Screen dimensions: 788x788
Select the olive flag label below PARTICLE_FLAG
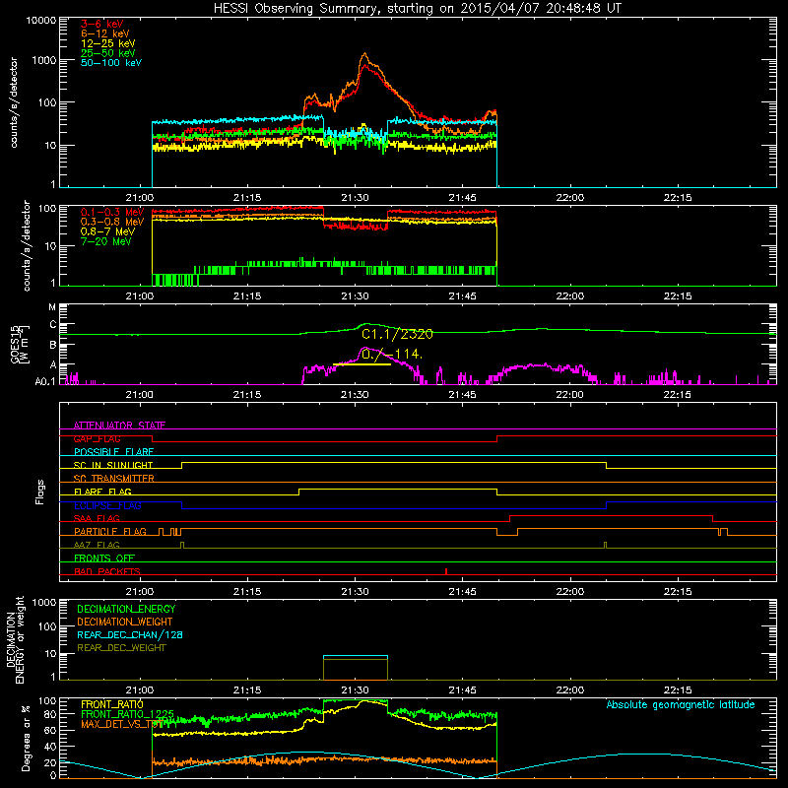pos(97,545)
